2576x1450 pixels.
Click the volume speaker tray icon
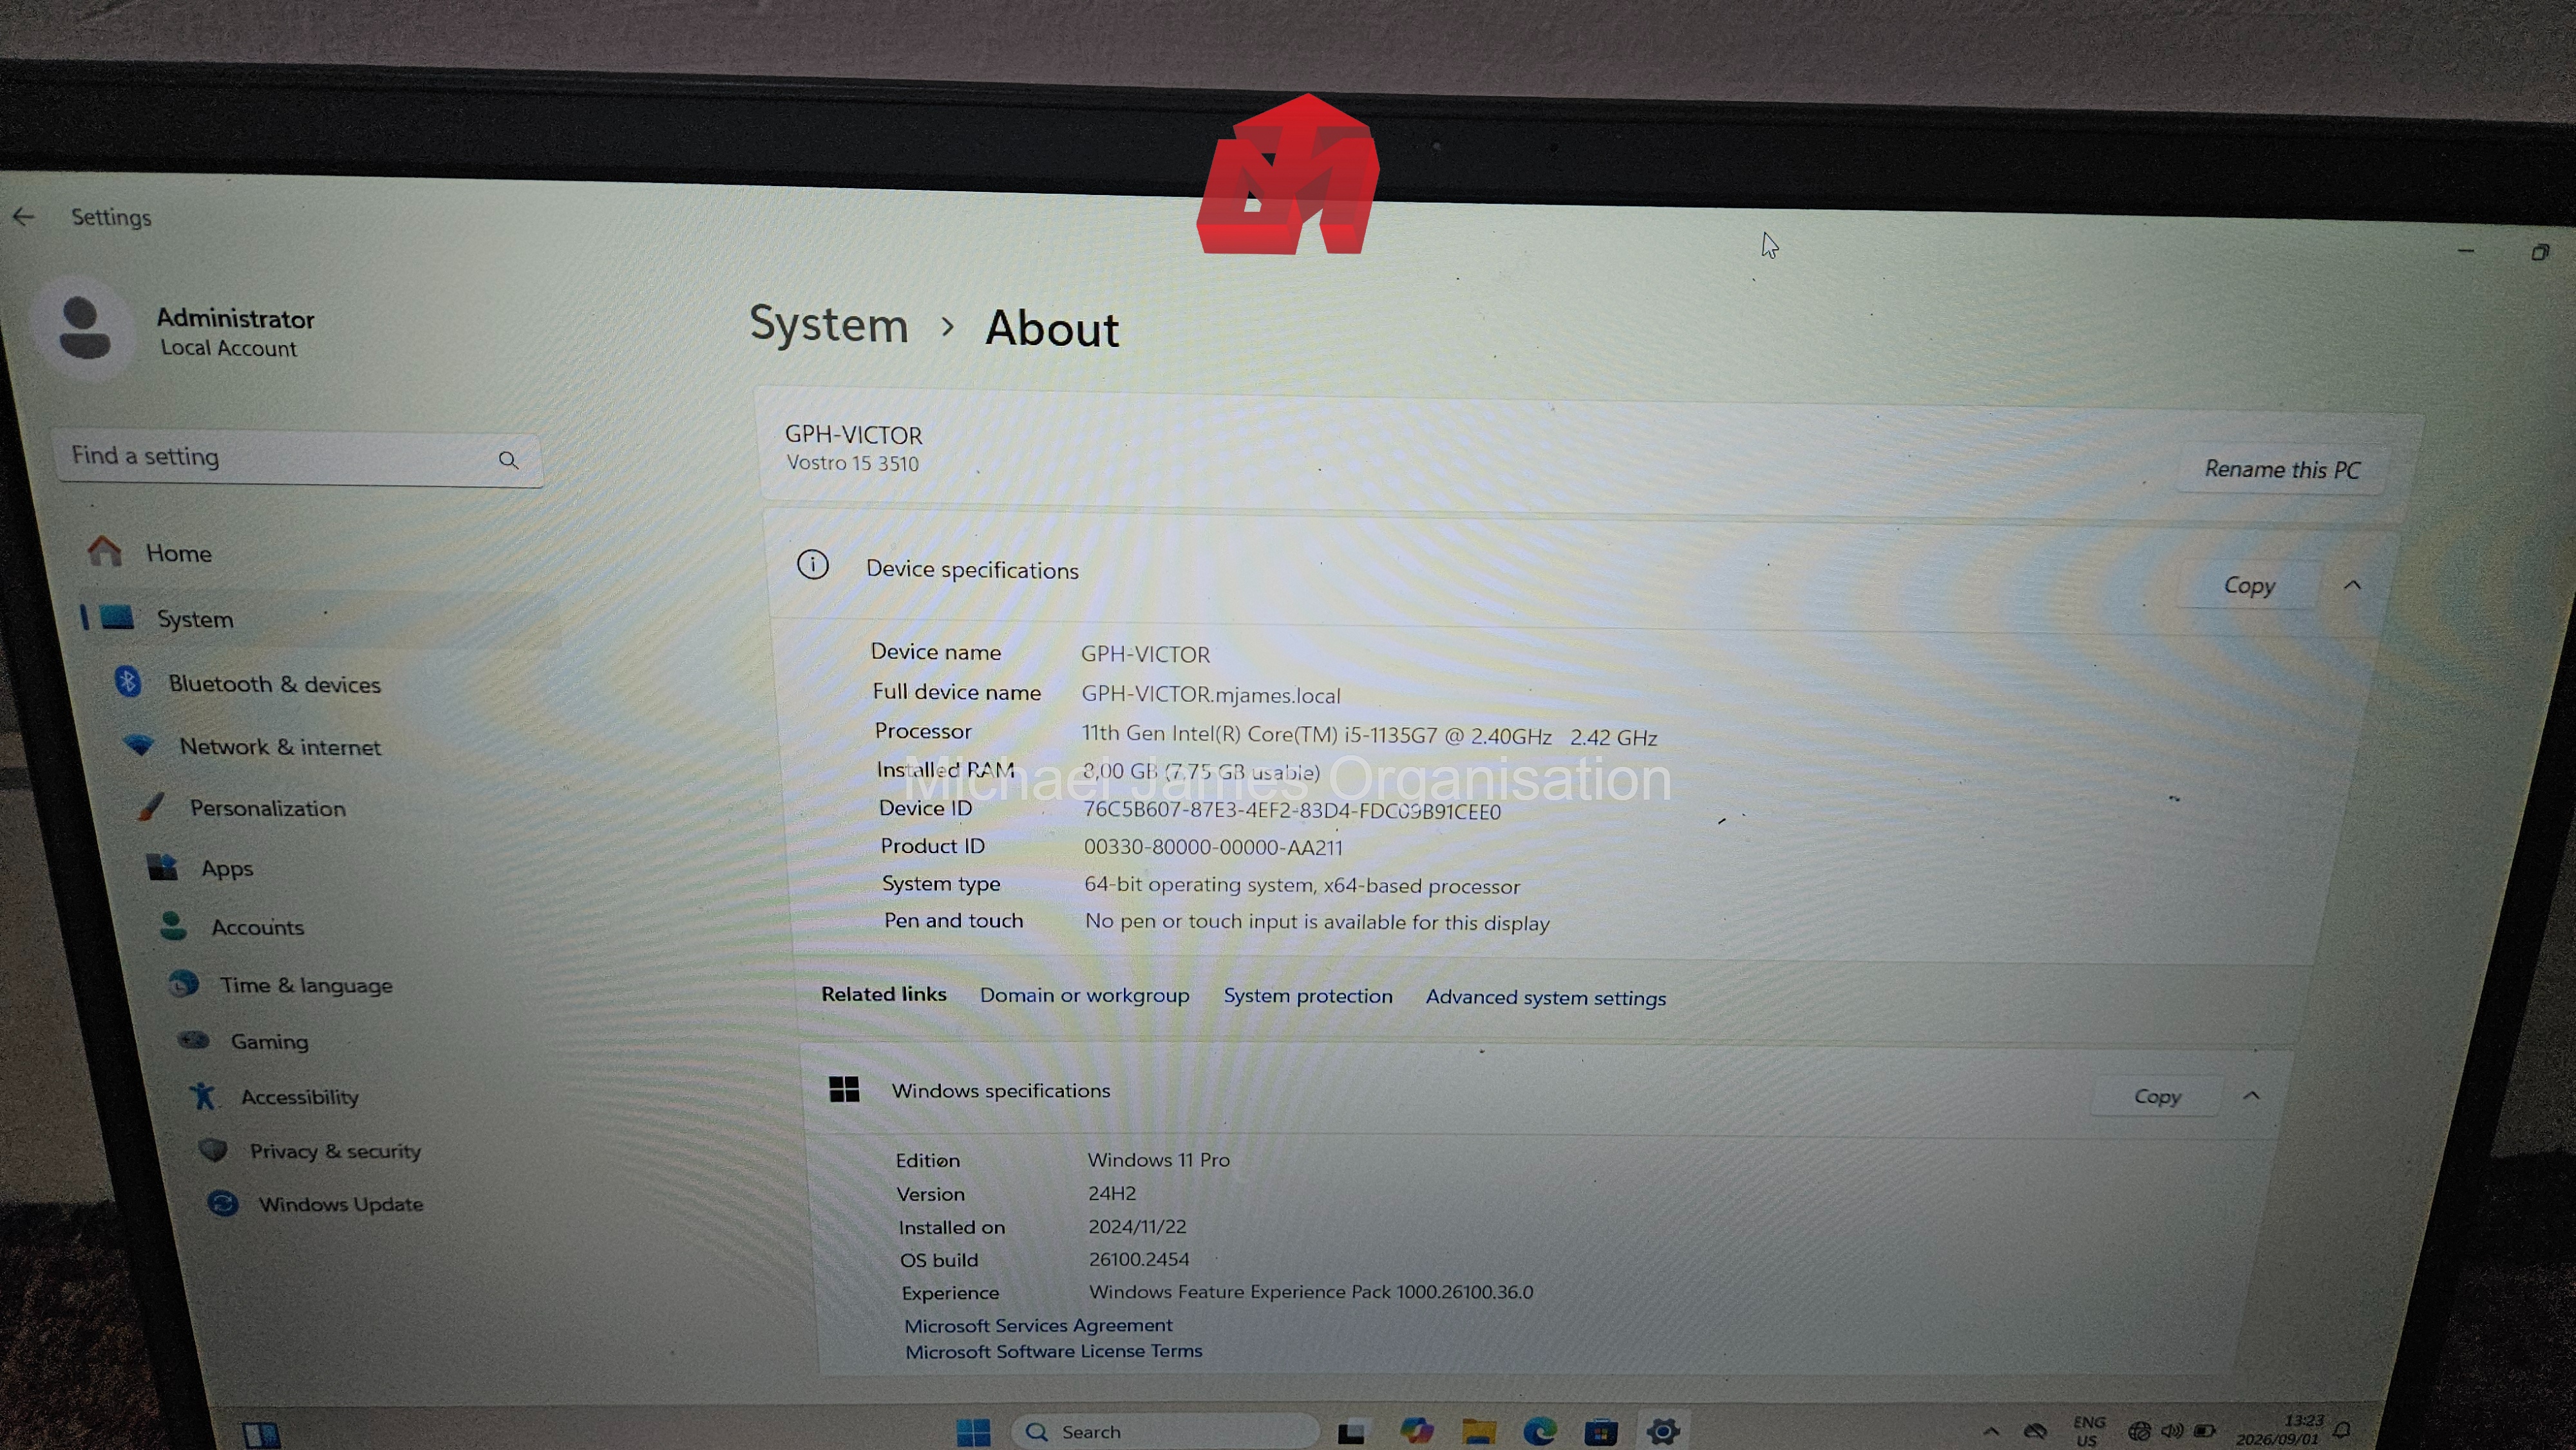(2171, 1431)
